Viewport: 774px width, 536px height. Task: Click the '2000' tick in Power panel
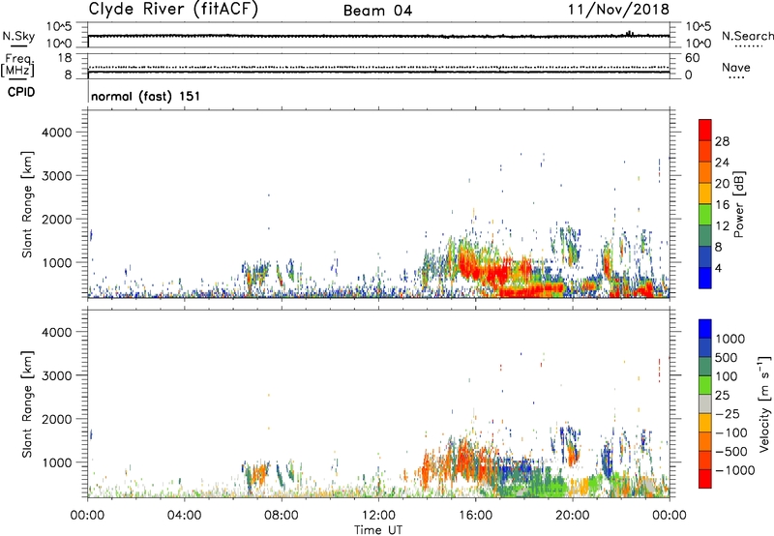point(56,219)
